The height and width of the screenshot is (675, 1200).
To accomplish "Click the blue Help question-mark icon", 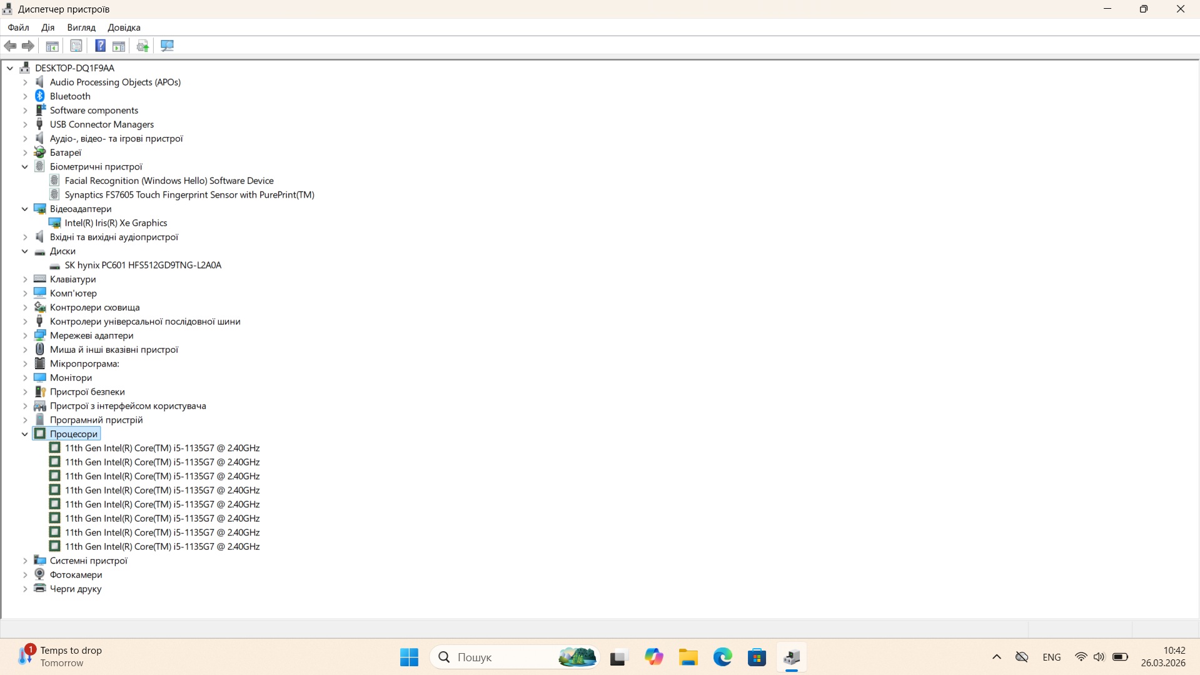I will coord(100,46).
